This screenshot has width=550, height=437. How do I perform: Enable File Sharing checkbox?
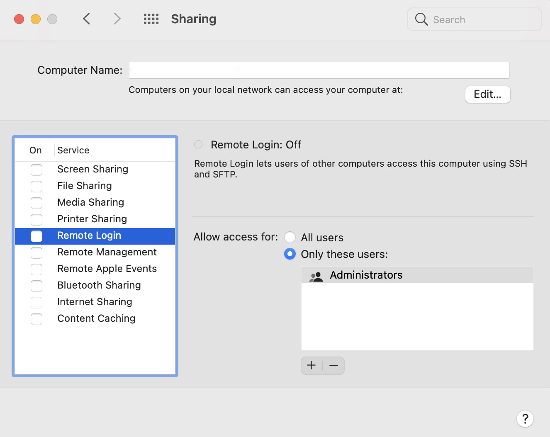(37, 186)
